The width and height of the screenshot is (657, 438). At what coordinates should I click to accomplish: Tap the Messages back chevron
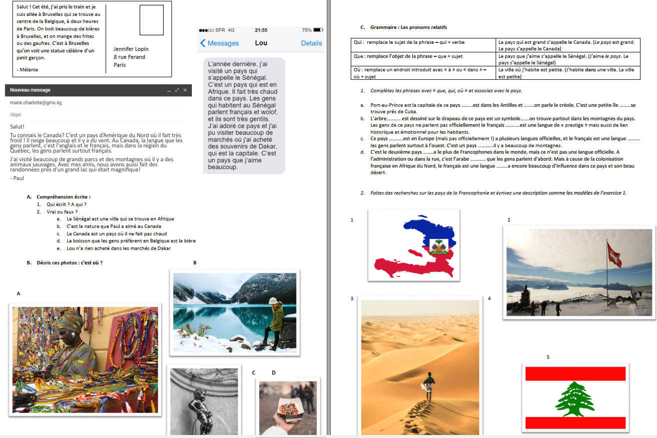click(203, 43)
